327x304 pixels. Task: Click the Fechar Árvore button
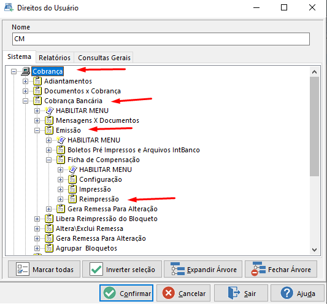281,269
